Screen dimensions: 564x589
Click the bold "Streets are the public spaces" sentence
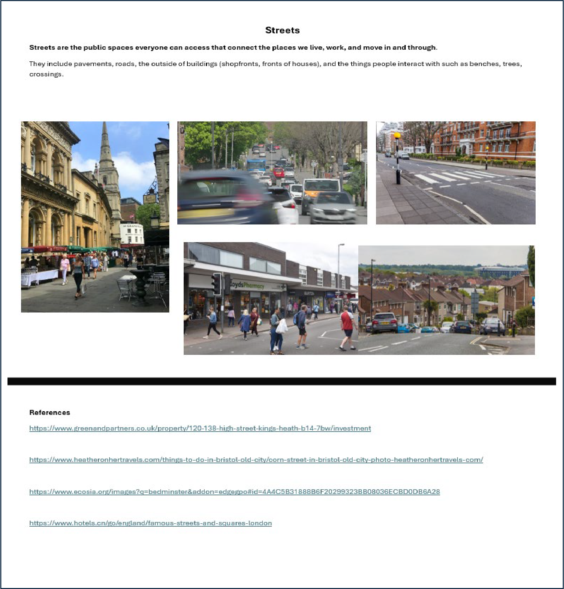click(233, 48)
